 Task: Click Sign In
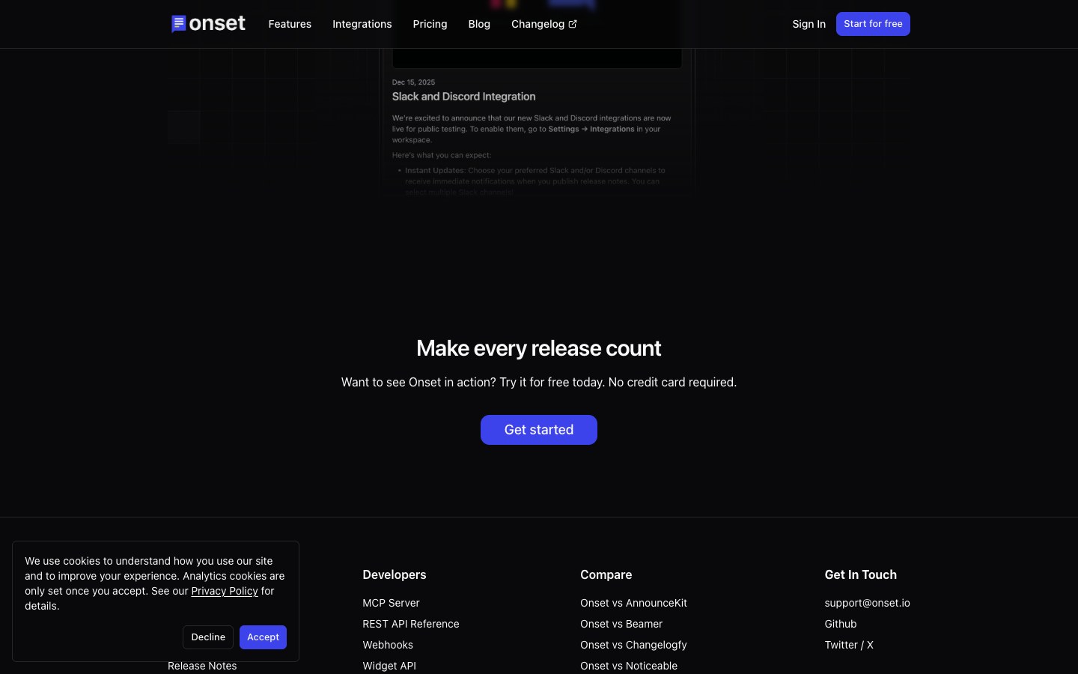coord(809,24)
